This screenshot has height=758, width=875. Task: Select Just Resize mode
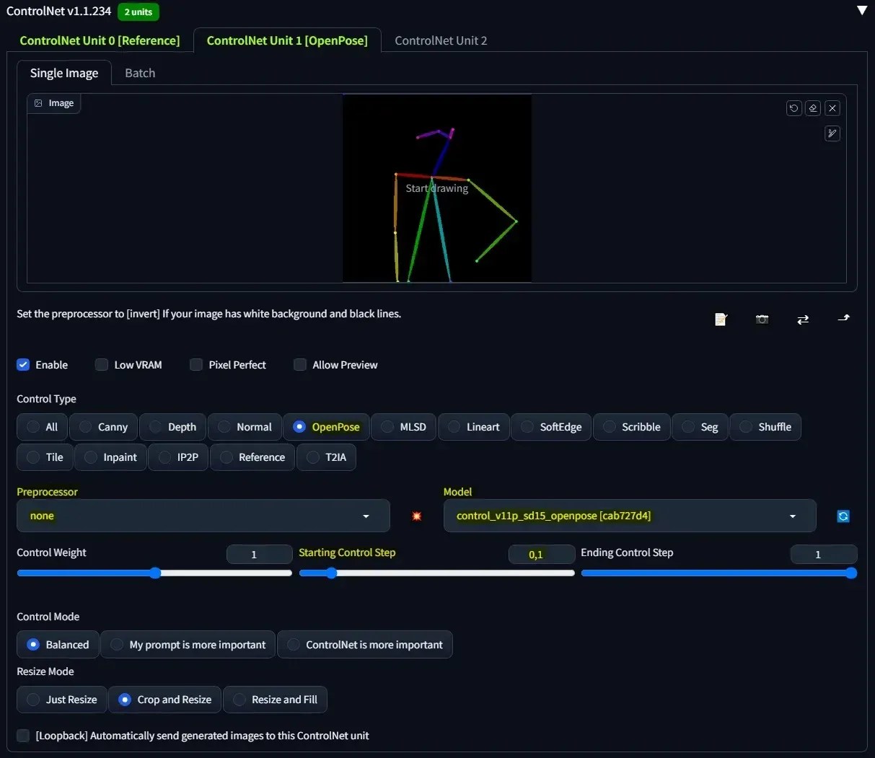pyautogui.click(x=61, y=700)
